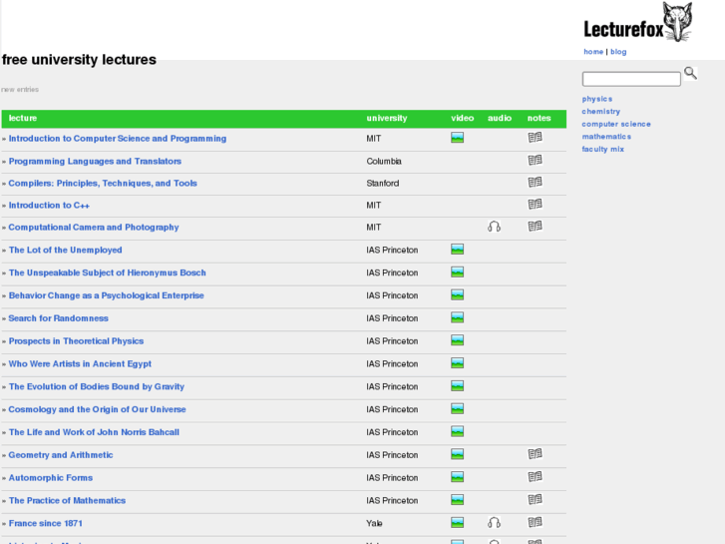
Task: Open The Lot of the Unemployed
Action: [x=65, y=250]
